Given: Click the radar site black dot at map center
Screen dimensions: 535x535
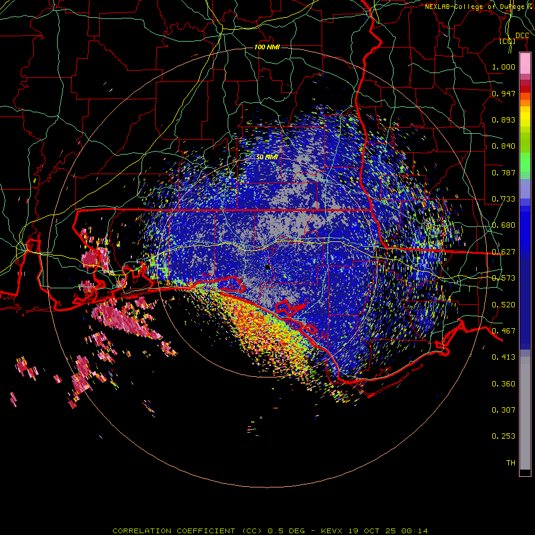Looking at the screenshot, I should tap(267, 267).
